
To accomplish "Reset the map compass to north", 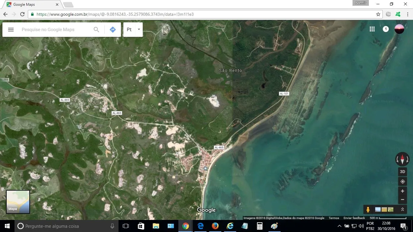I will pos(402,159).
